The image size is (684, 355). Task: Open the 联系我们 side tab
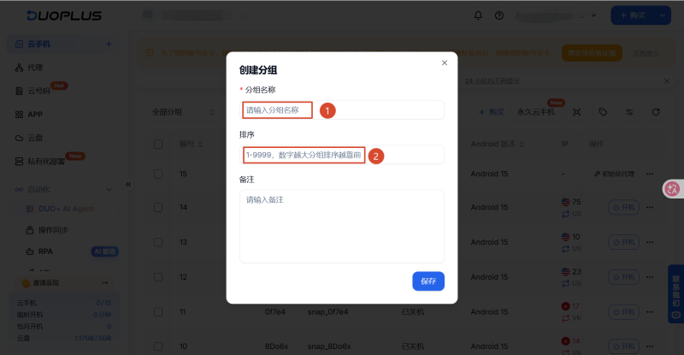click(675, 294)
